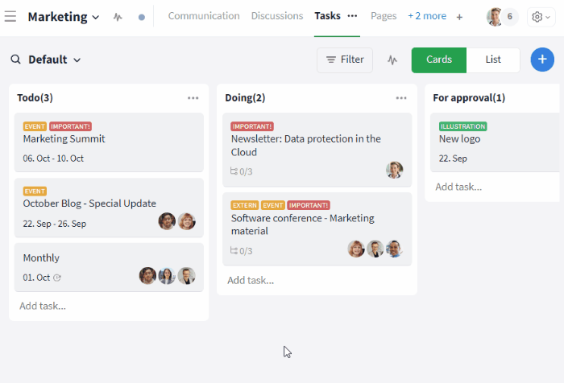Click the Filter button

[x=345, y=60]
